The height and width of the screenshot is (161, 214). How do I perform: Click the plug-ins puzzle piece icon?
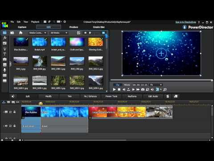tap(21, 33)
